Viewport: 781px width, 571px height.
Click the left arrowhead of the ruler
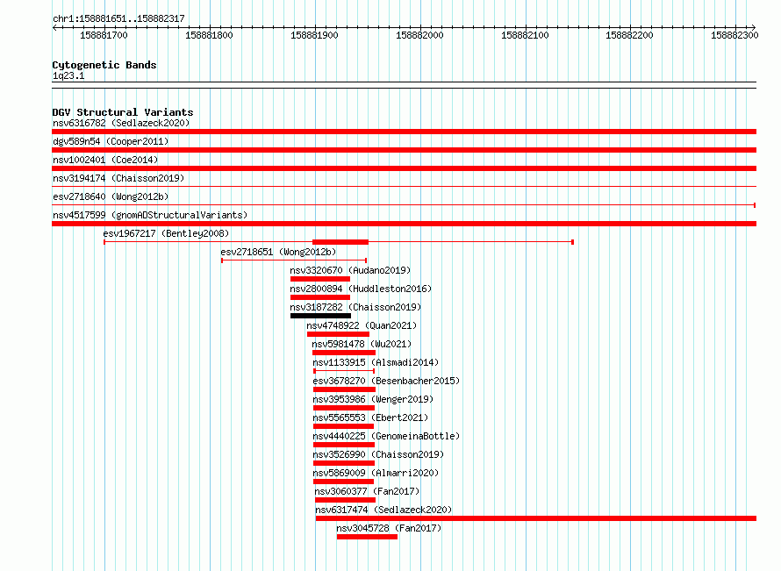(x=54, y=27)
